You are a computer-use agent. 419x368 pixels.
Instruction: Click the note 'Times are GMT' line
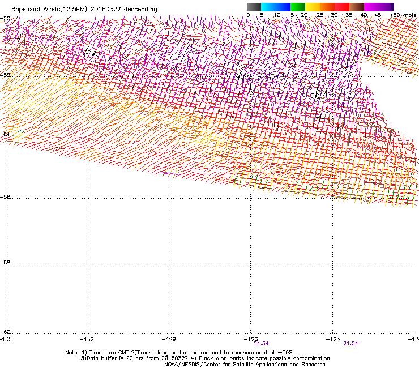tap(179, 353)
